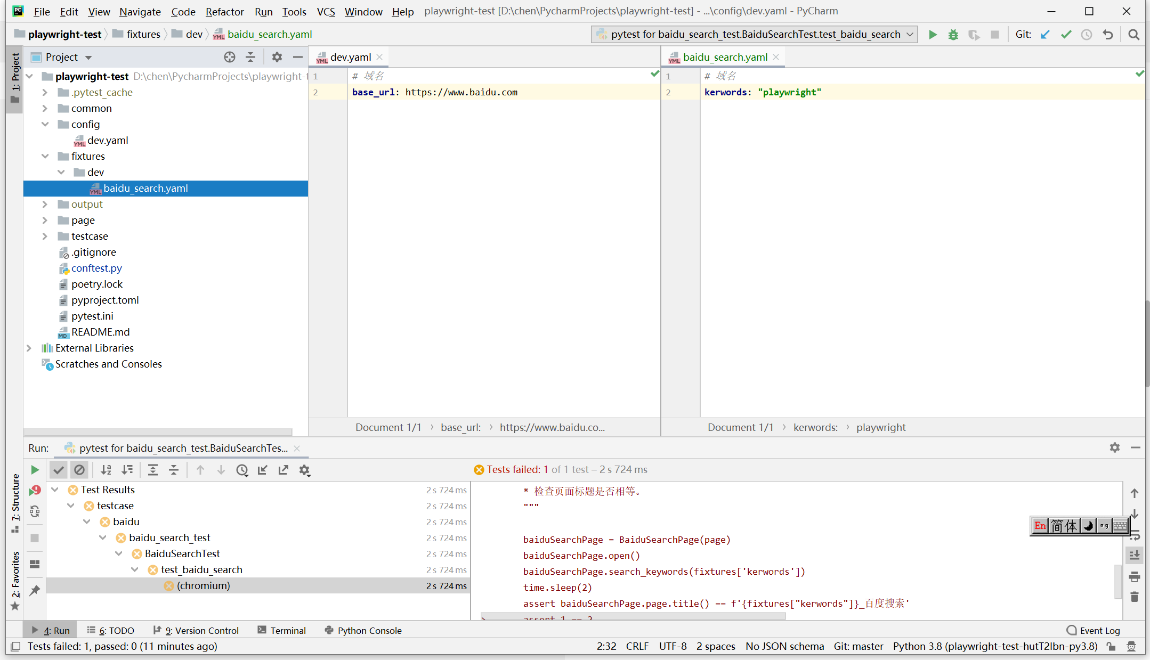Expand the testcase folder

(x=45, y=236)
